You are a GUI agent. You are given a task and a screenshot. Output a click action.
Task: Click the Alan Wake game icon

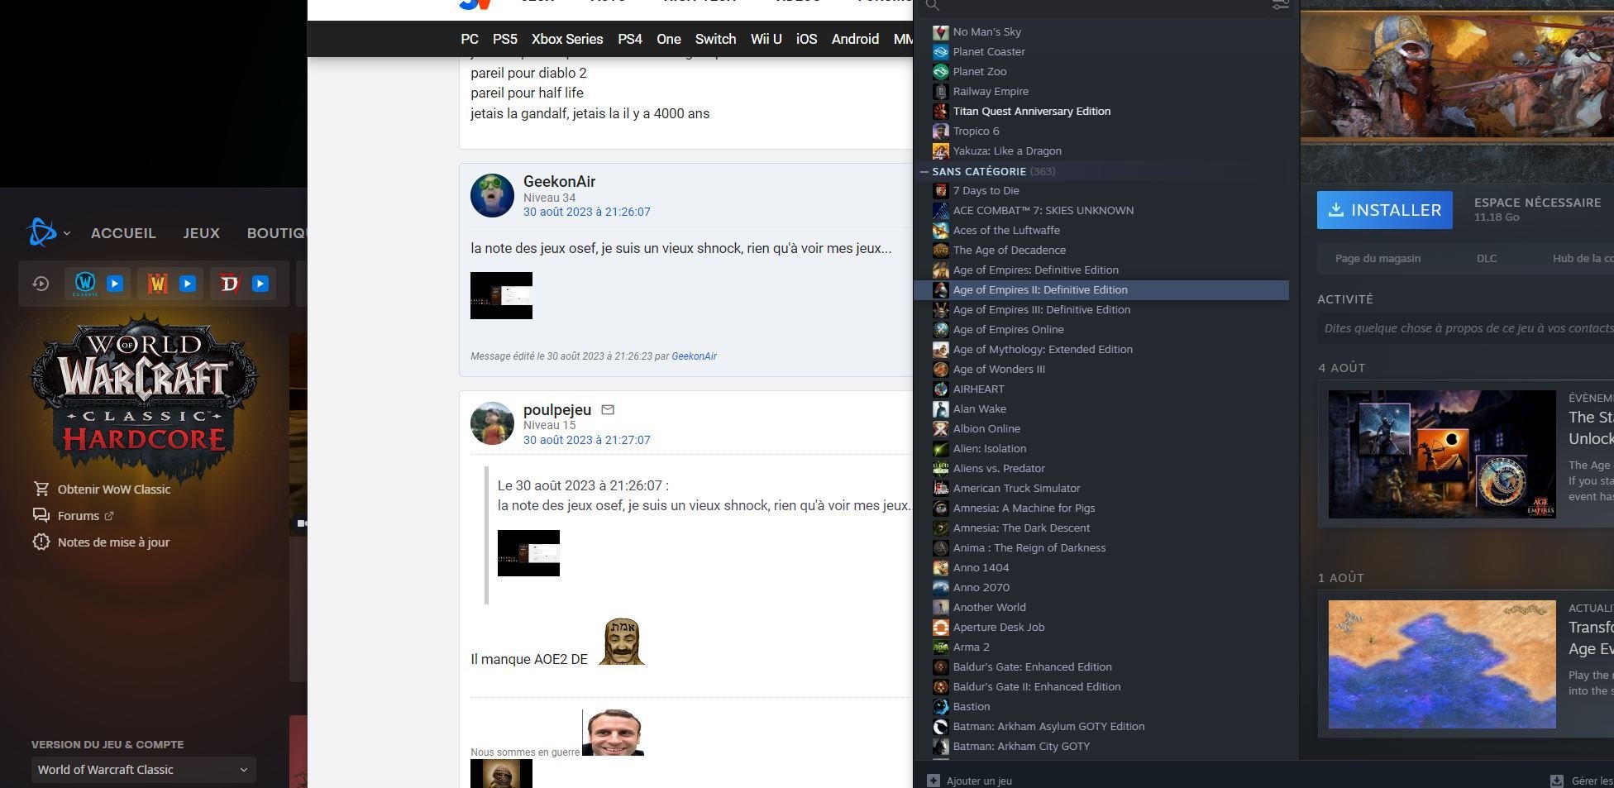tap(940, 409)
